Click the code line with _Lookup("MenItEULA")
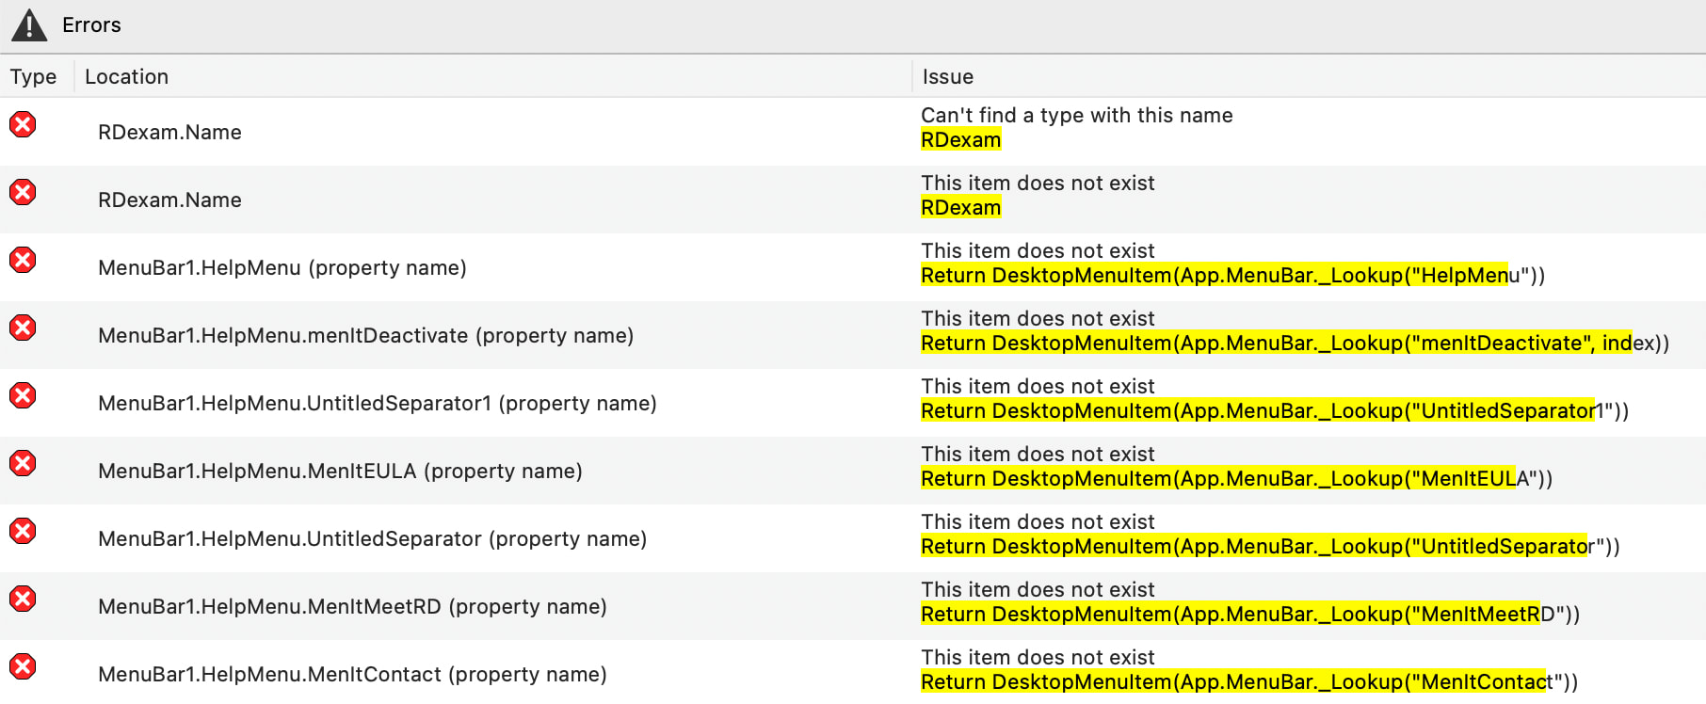 click(1236, 479)
